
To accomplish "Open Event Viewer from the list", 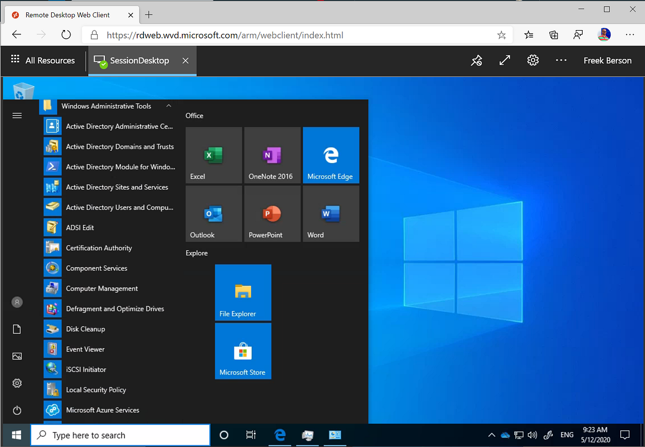I will point(85,349).
